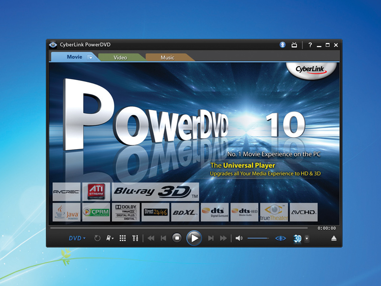Open the cinema mode TV icon
The image size is (381, 286).
pyautogui.click(x=294, y=45)
